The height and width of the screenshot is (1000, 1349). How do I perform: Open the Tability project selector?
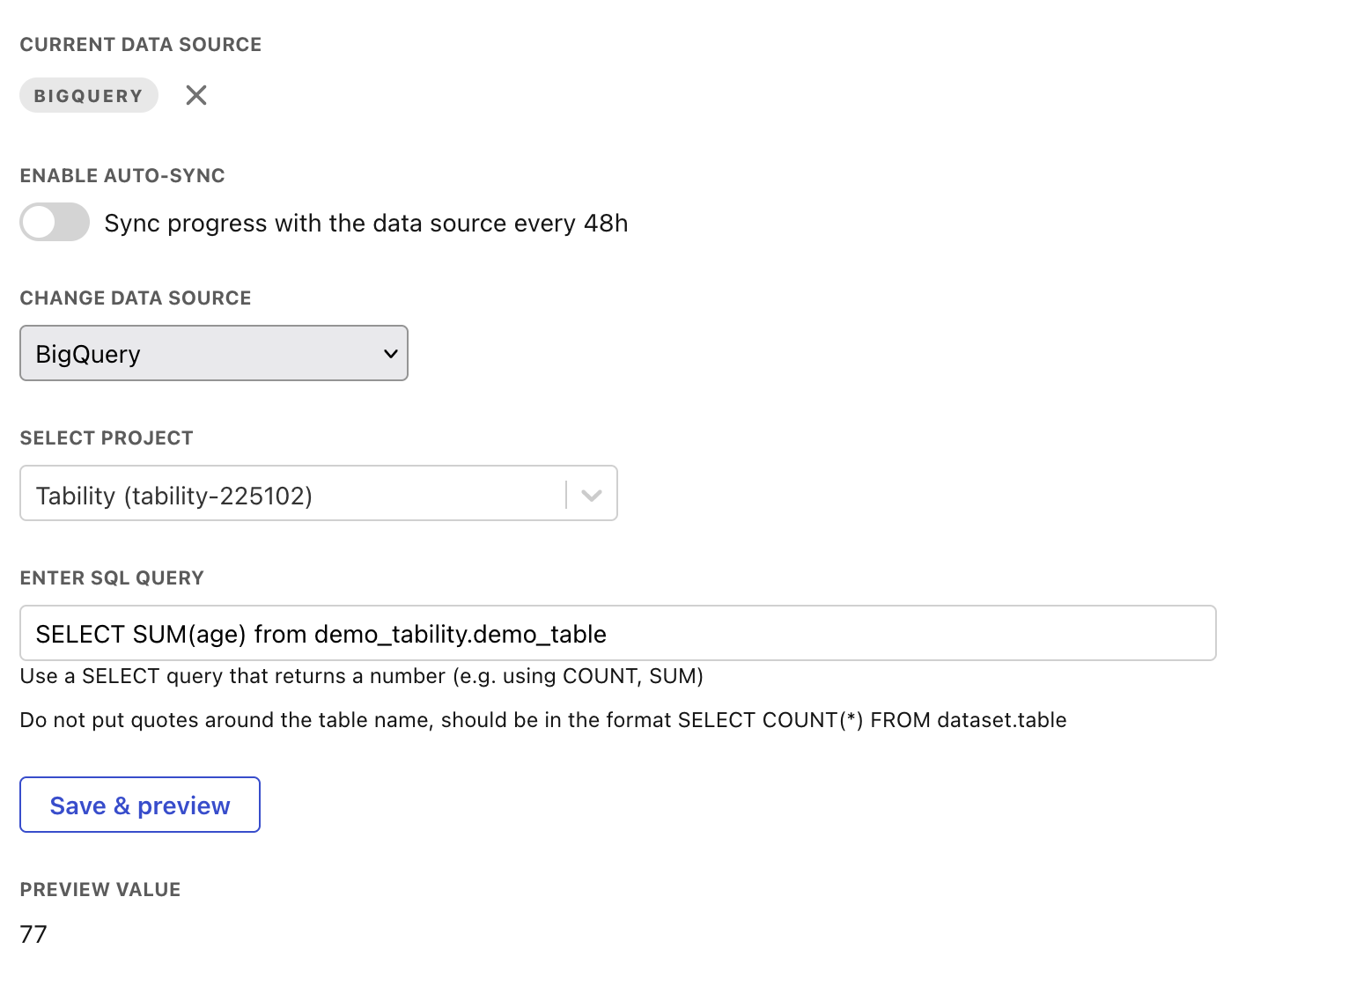pos(291,495)
